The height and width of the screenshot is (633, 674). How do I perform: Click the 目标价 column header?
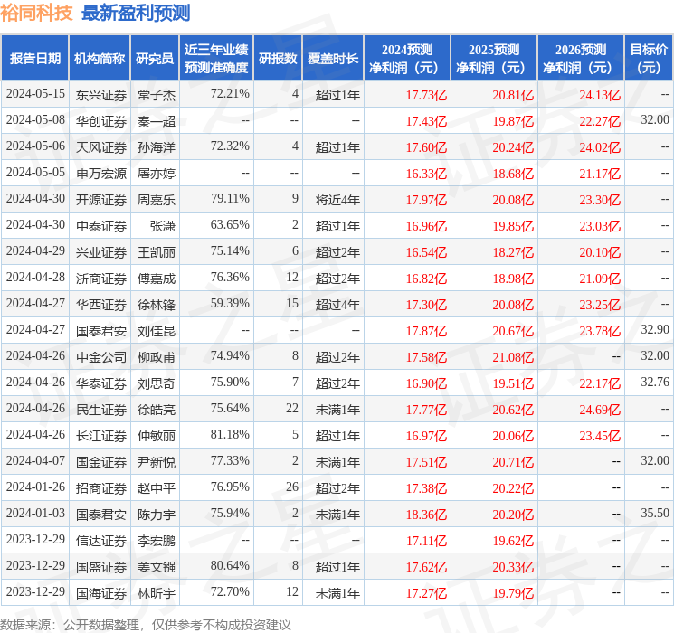[x=649, y=59]
